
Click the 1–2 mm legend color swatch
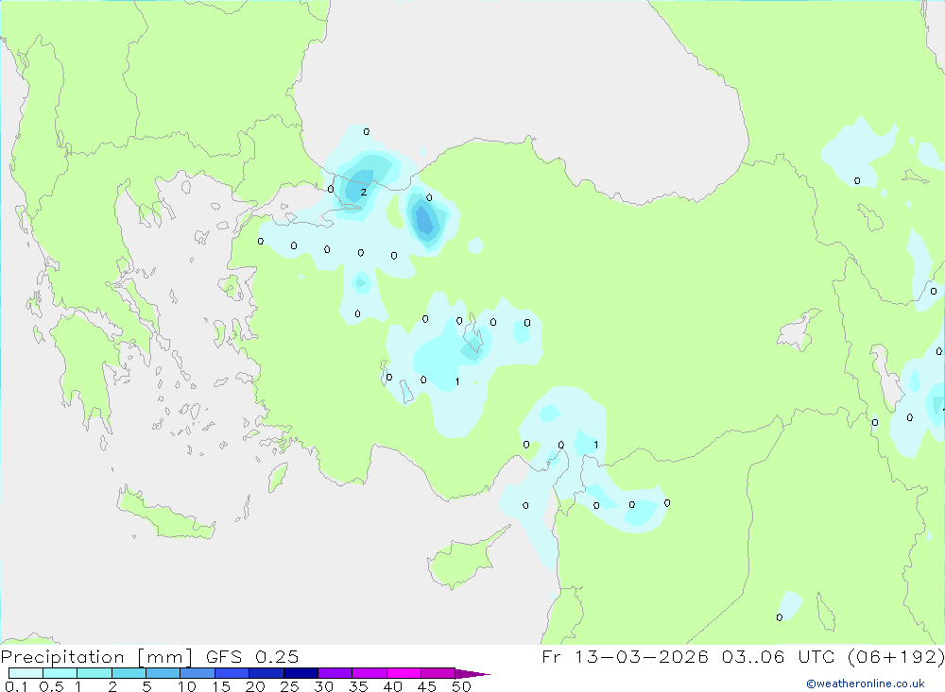[x=94, y=673]
